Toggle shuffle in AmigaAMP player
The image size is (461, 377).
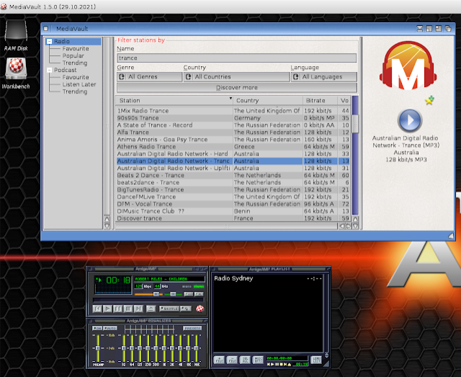click(x=168, y=308)
